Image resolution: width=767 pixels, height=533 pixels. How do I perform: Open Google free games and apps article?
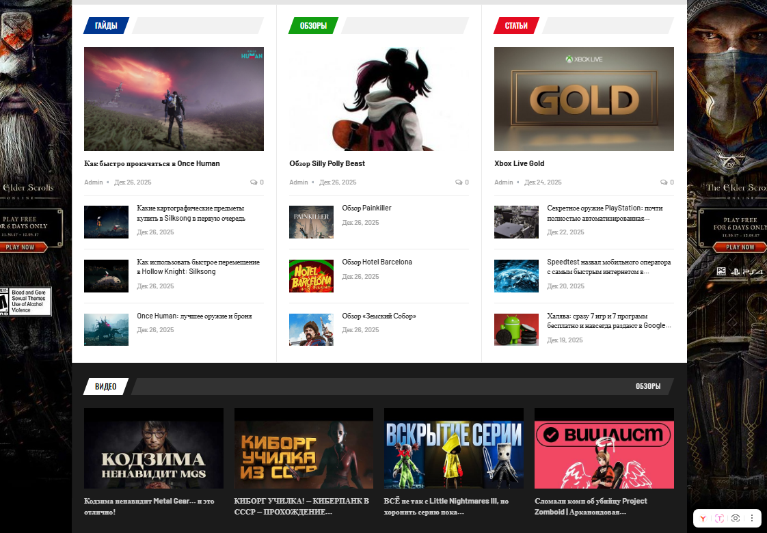609,320
